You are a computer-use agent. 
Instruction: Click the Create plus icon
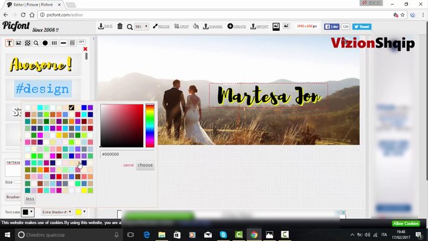(x=237, y=26)
